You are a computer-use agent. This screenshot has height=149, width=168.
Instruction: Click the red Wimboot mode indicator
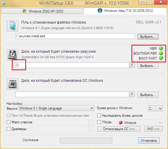(121, 123)
